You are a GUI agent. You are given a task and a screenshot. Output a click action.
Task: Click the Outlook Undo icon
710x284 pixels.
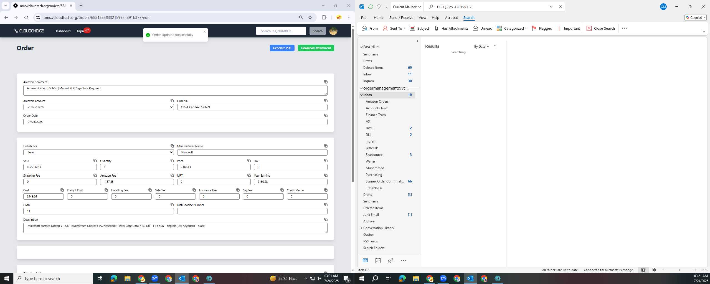pos(379,7)
